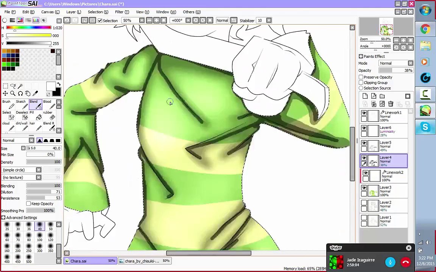Viewport: 436px width, 272px height.
Task: Select the Selection Source radio button
Action: [361, 88]
